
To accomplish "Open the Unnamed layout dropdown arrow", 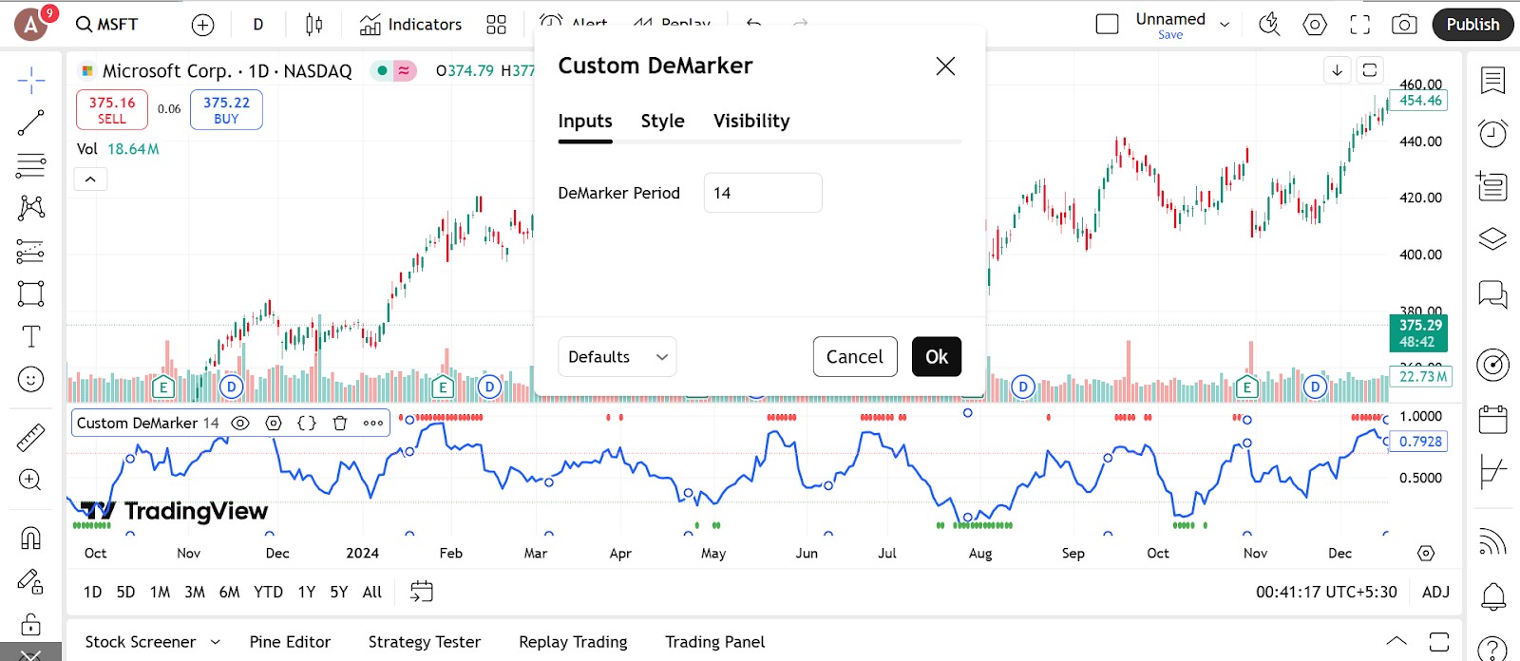I will coord(1225,25).
